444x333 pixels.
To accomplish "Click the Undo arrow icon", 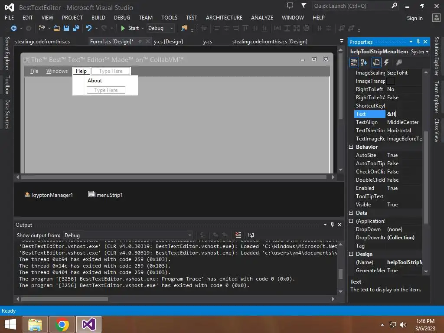I will coord(89,28).
